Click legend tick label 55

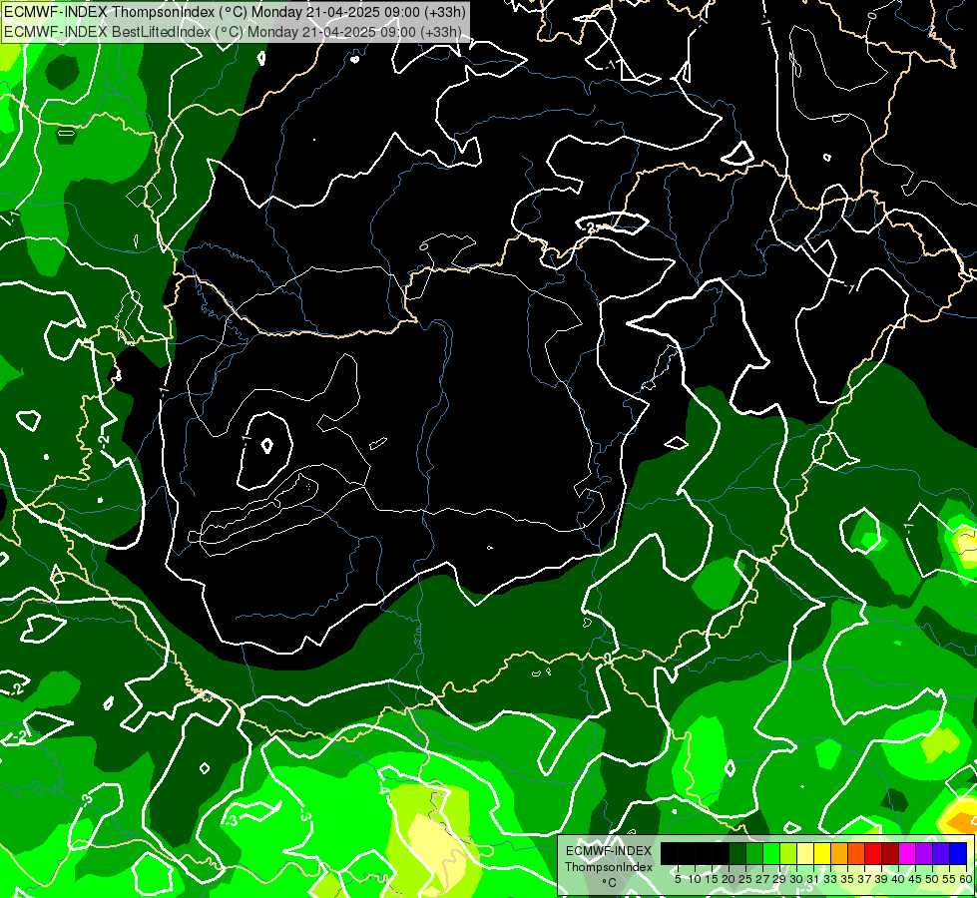[x=950, y=879]
